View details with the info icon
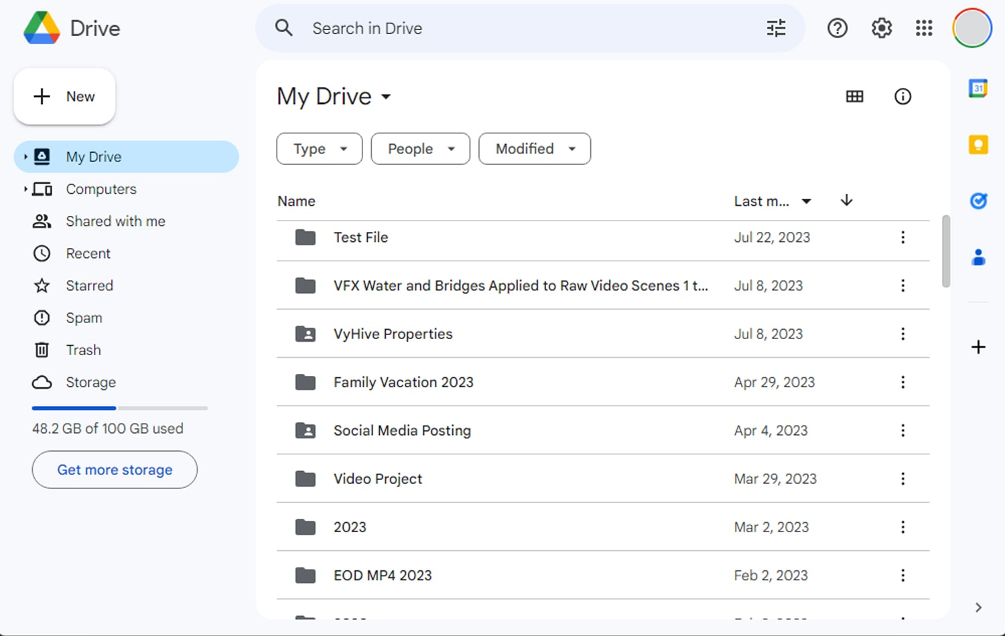This screenshot has height=636, width=1005. click(x=902, y=97)
